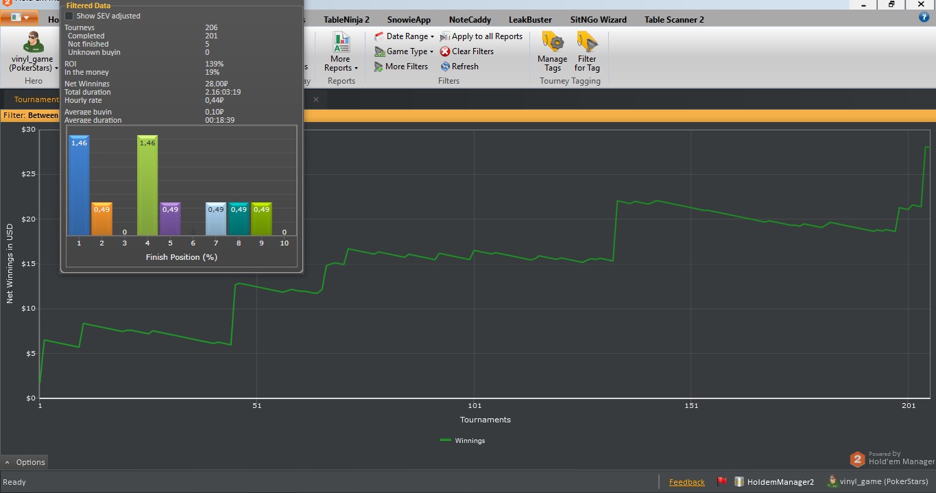Click the HoldemManager2 database status item

pos(774,482)
